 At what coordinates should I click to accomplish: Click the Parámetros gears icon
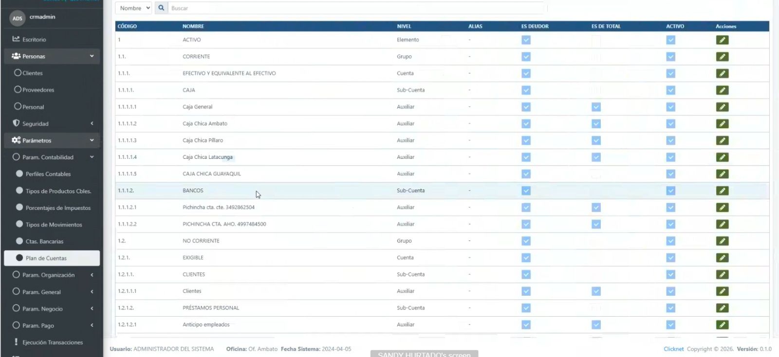(x=16, y=140)
